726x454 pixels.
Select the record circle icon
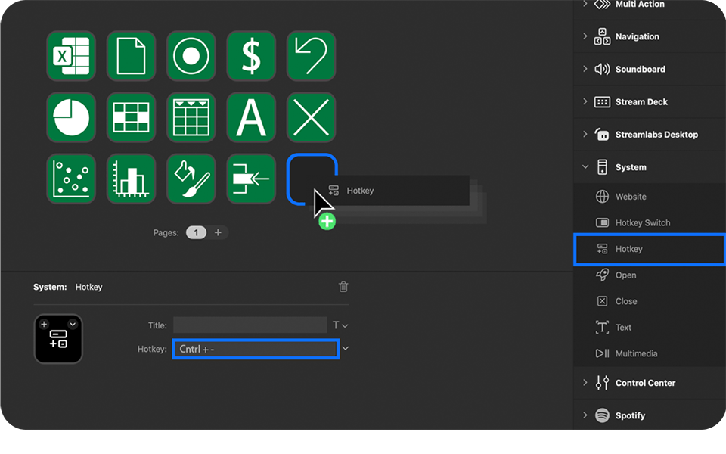pos(191,56)
